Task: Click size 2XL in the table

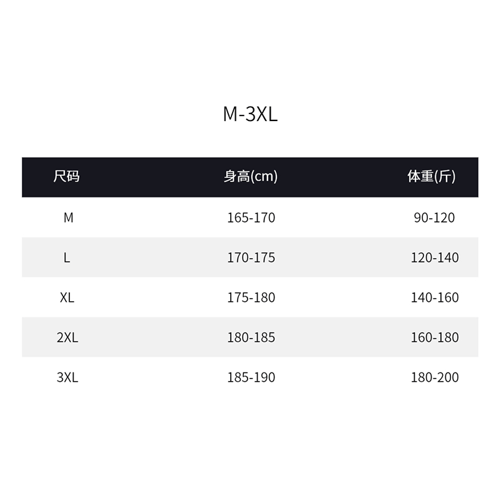Action: pyautogui.click(x=67, y=337)
